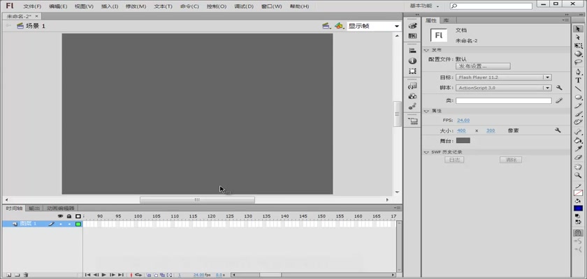The width and height of the screenshot is (587, 279).
Task: Collapse the 发布 section
Action: [426, 50]
